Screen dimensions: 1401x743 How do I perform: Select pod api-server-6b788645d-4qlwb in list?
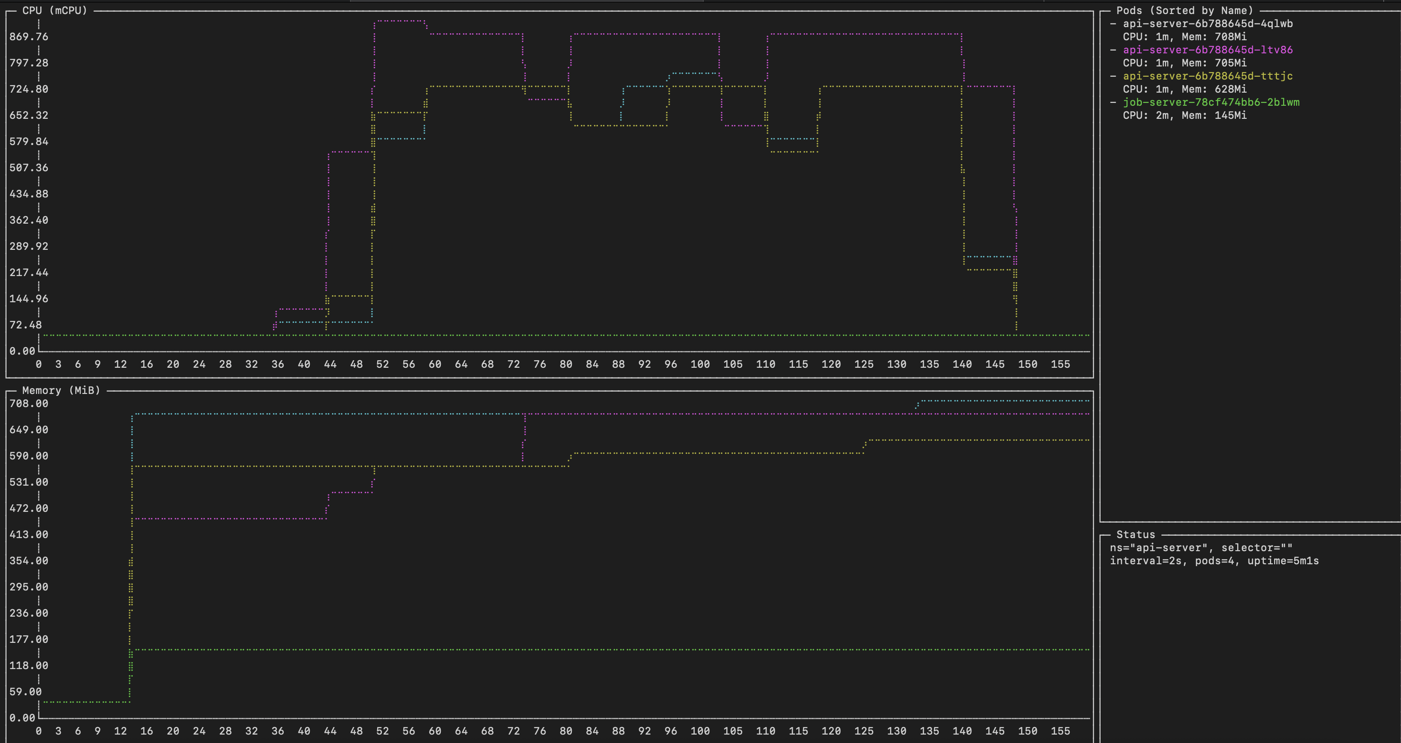(x=1207, y=23)
